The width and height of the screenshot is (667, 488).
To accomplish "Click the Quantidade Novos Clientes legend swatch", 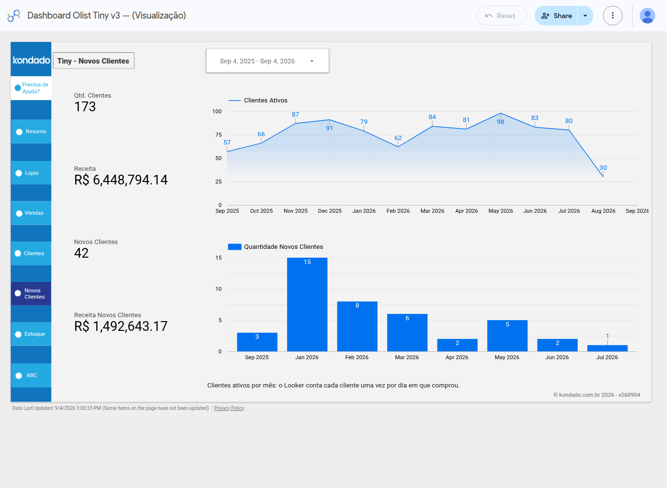I will pos(235,247).
